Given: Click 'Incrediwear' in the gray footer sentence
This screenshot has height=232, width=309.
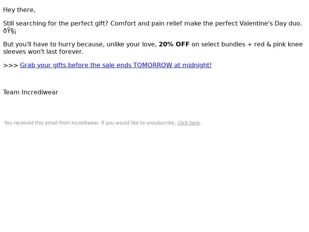Looking at the screenshot, I should (x=85, y=123).
